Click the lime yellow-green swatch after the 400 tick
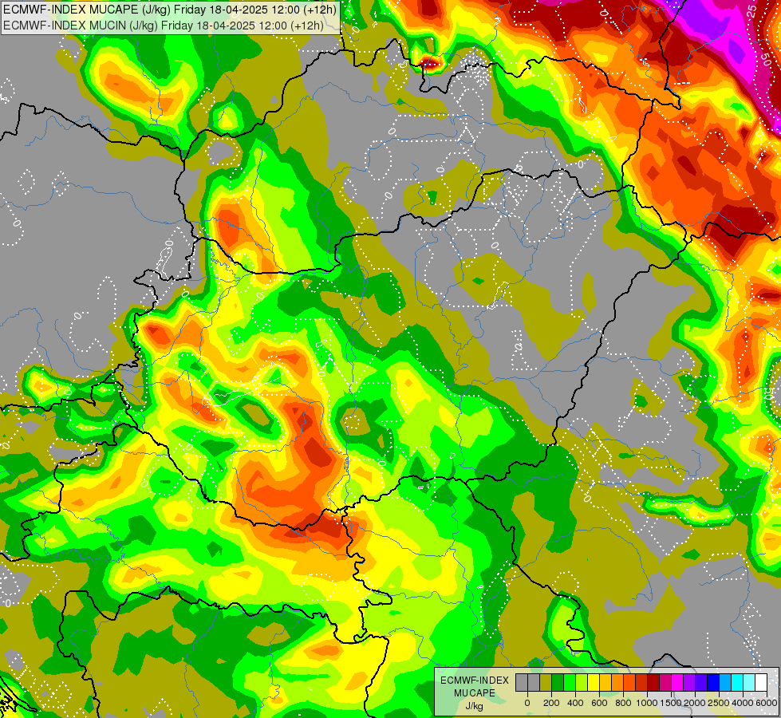 coord(582,683)
